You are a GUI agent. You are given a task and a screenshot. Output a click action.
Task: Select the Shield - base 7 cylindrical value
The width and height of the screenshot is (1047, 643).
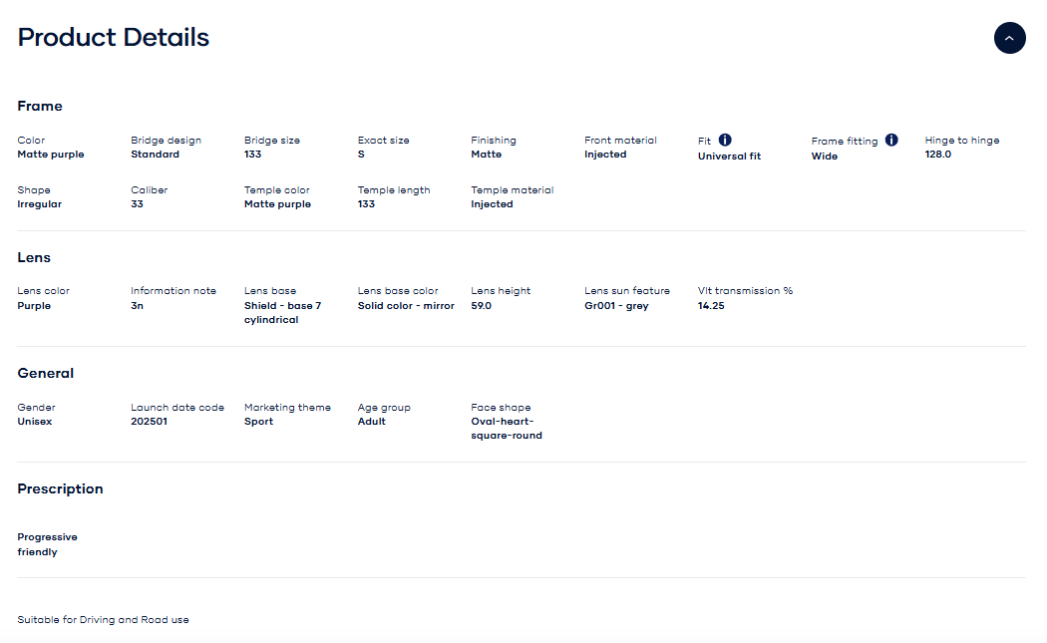click(282, 313)
